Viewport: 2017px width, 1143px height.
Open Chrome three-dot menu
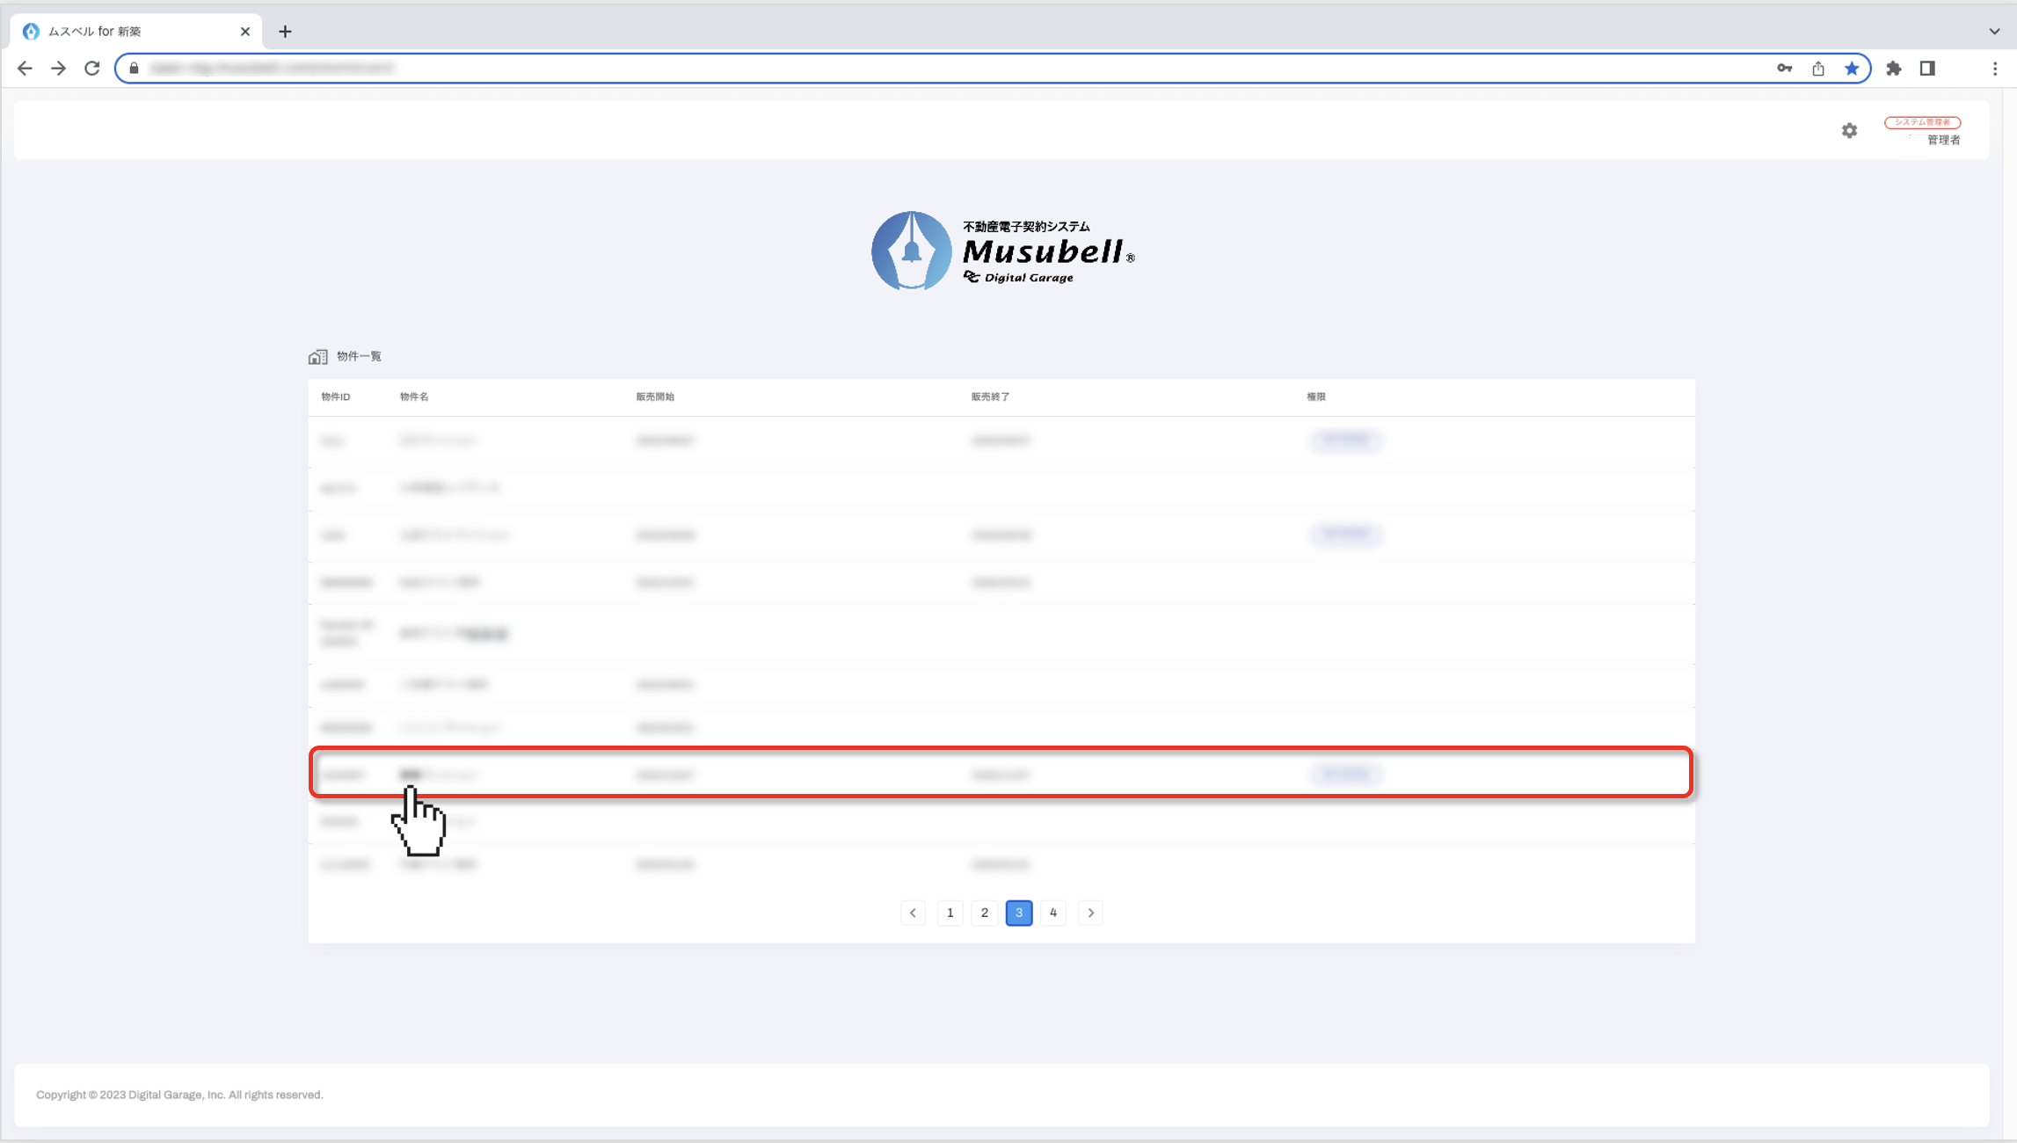(1994, 69)
